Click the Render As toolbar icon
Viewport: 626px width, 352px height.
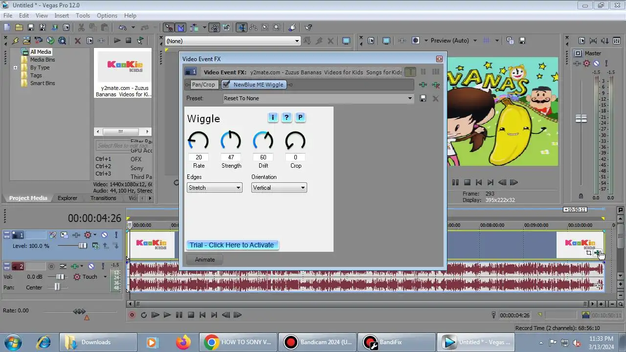click(x=54, y=28)
